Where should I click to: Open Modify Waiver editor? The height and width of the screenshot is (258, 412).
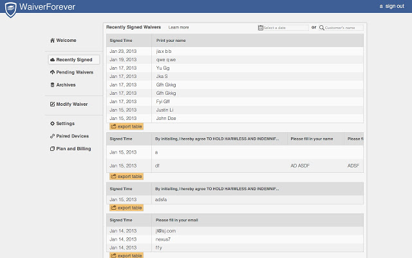(x=71, y=104)
